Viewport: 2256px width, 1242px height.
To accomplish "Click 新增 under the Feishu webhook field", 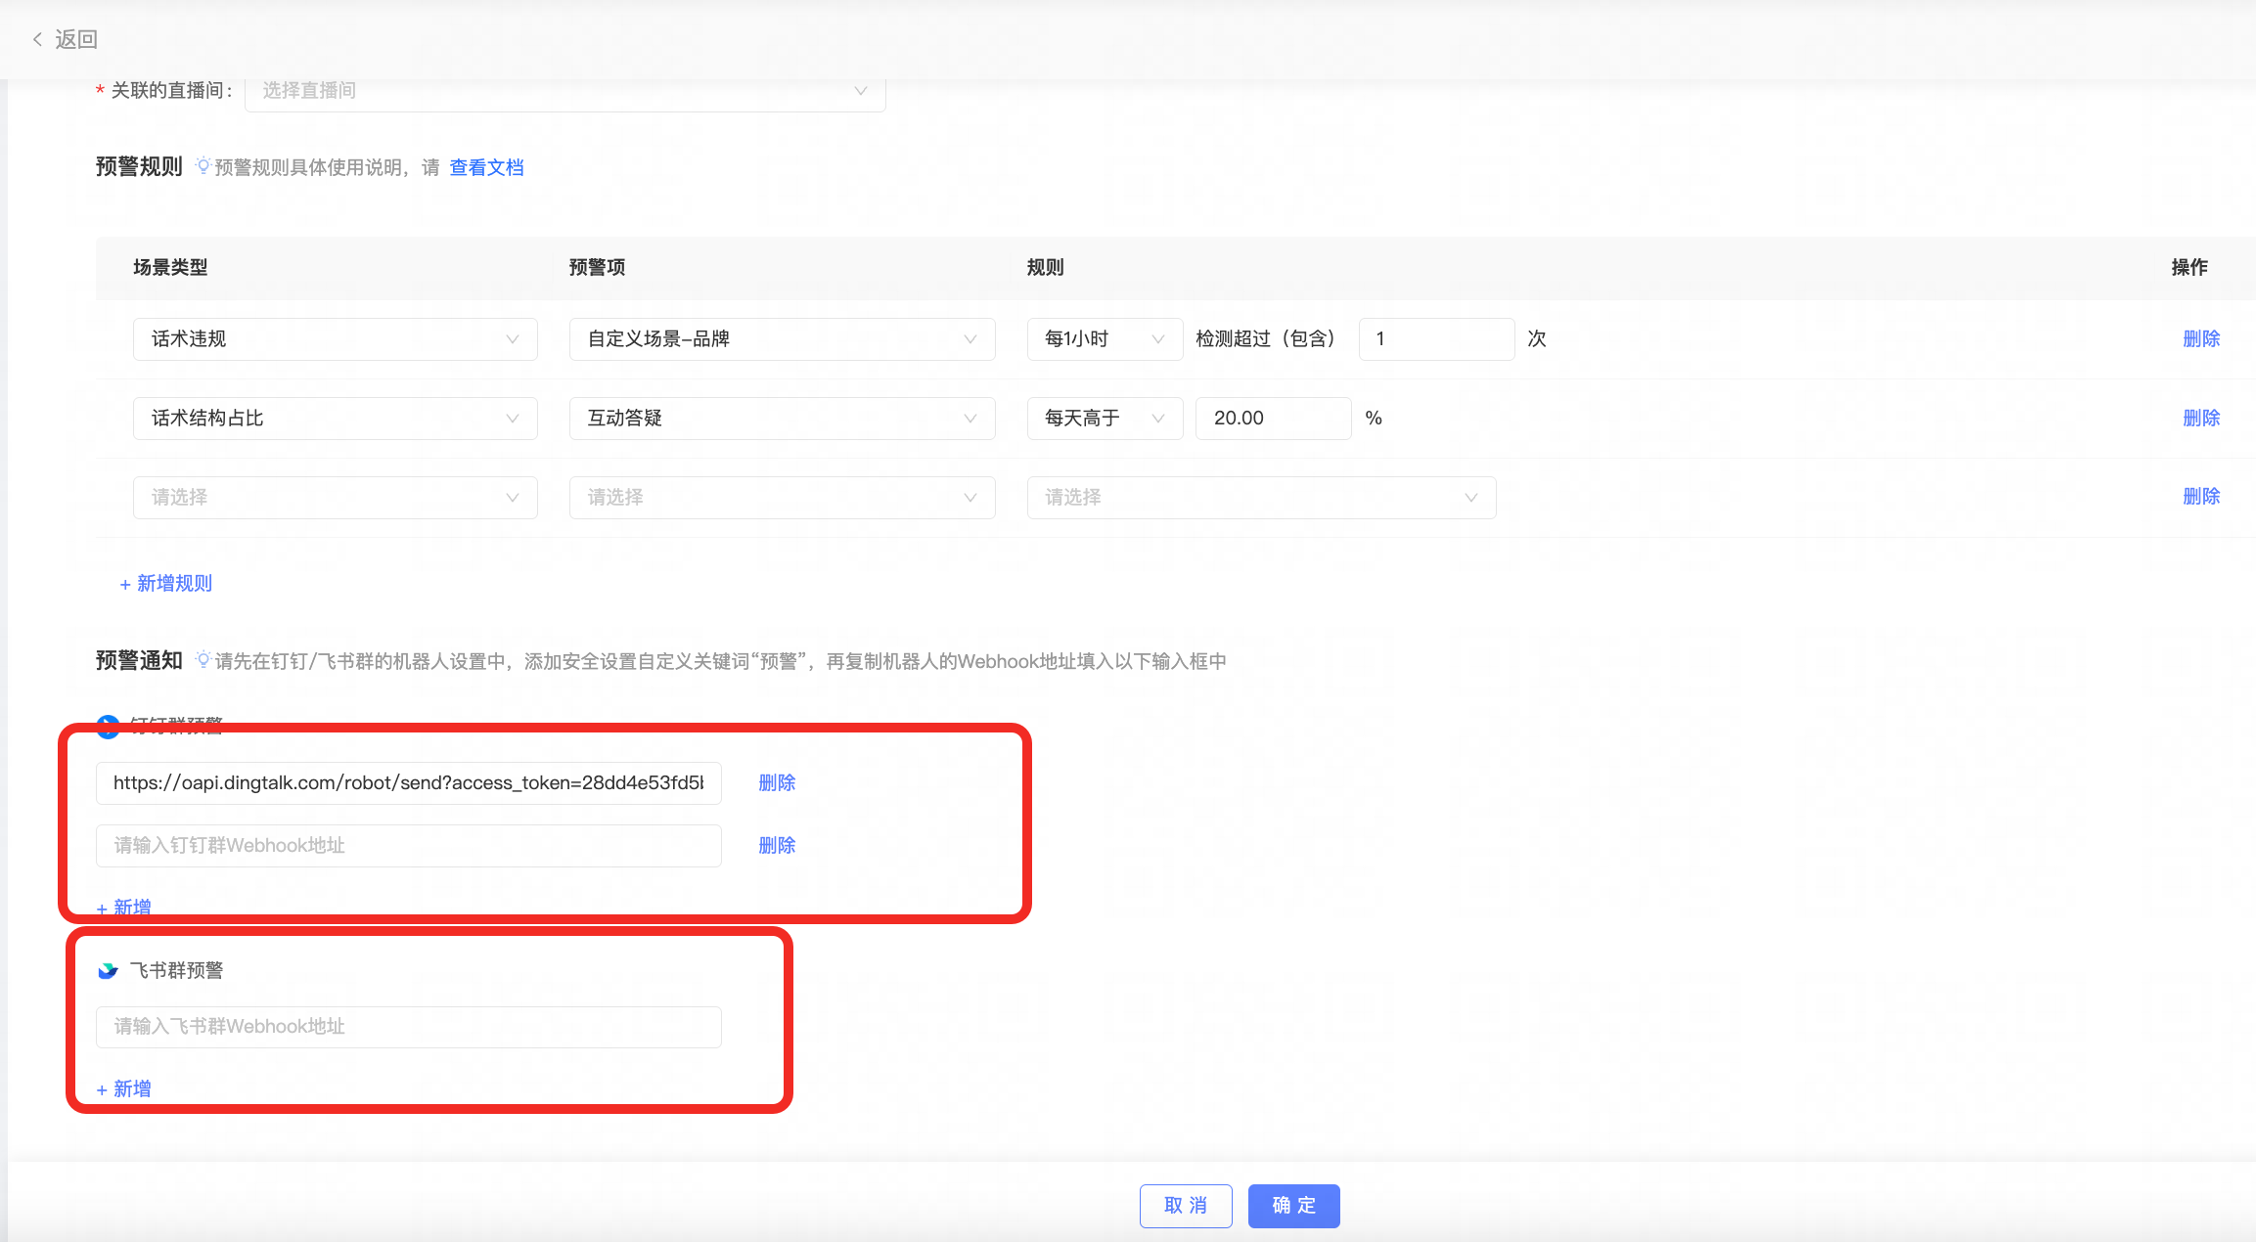I will click(124, 1088).
